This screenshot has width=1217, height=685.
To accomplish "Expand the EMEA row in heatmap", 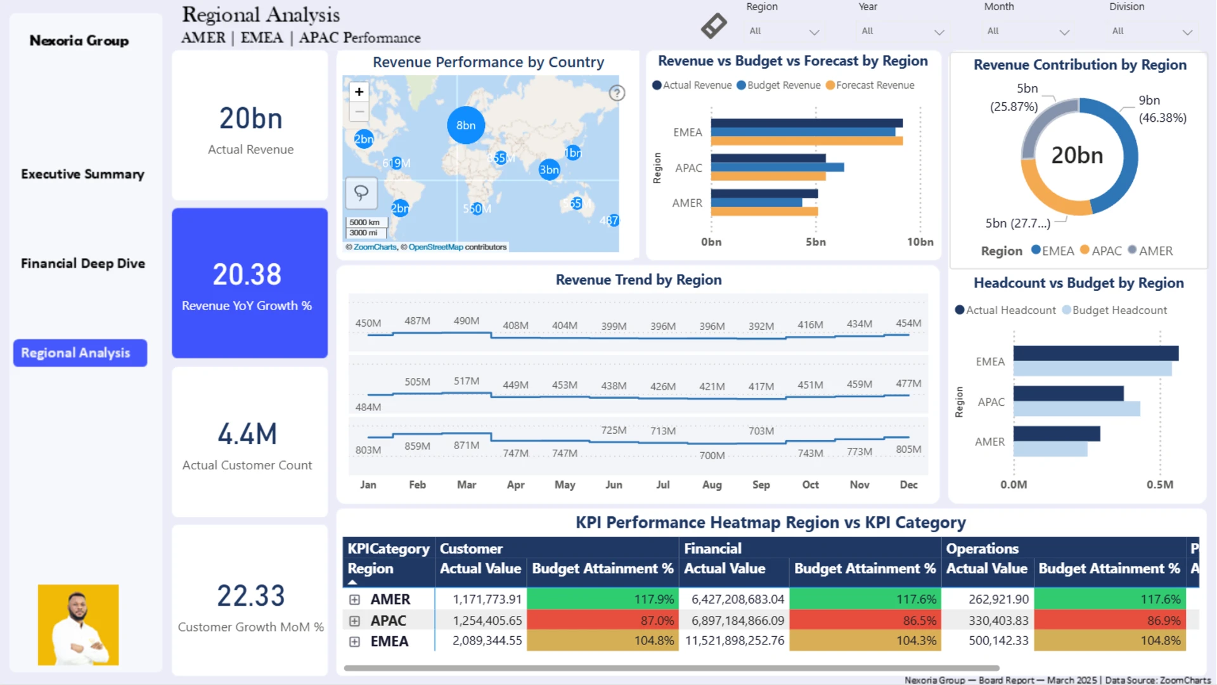I will pyautogui.click(x=354, y=642).
